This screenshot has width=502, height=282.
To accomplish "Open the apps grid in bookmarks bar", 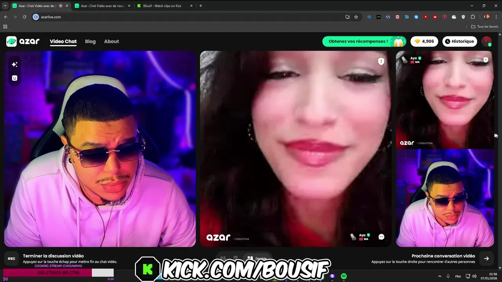I will pos(5,27).
